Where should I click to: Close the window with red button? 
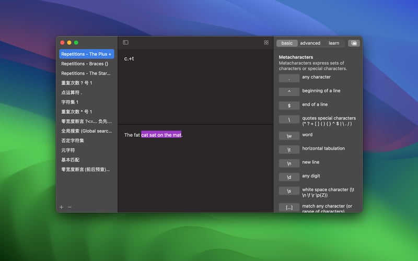coord(62,43)
